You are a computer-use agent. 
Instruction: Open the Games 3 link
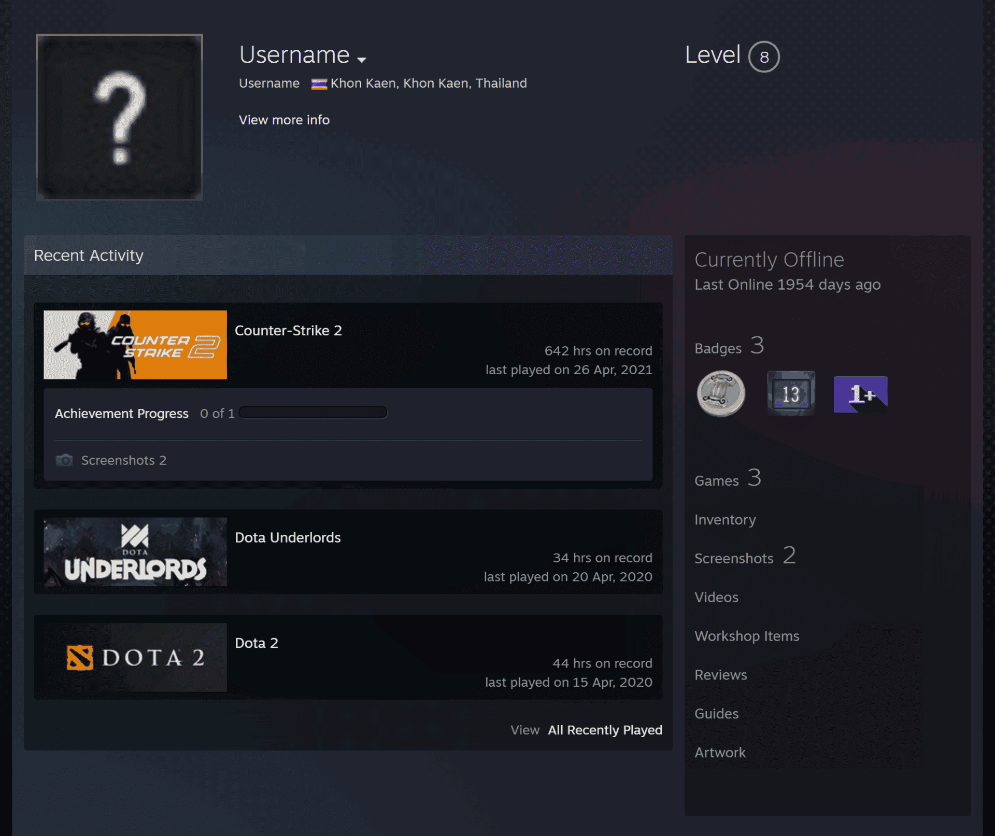point(728,478)
